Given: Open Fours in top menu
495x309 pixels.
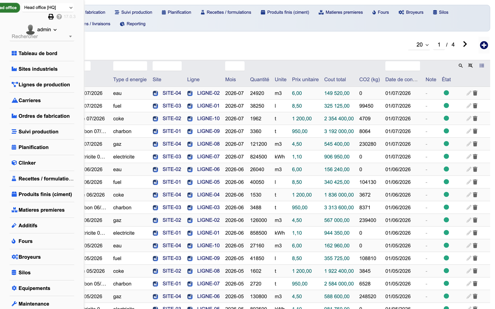Looking at the screenshot, I should point(381,12).
